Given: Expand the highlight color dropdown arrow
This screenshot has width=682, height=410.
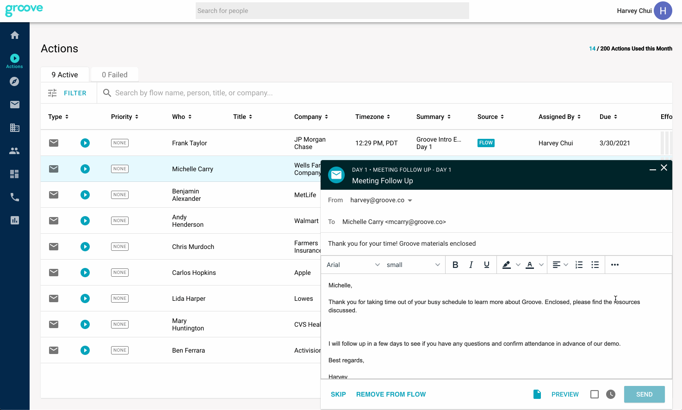Looking at the screenshot, I should click(x=518, y=265).
